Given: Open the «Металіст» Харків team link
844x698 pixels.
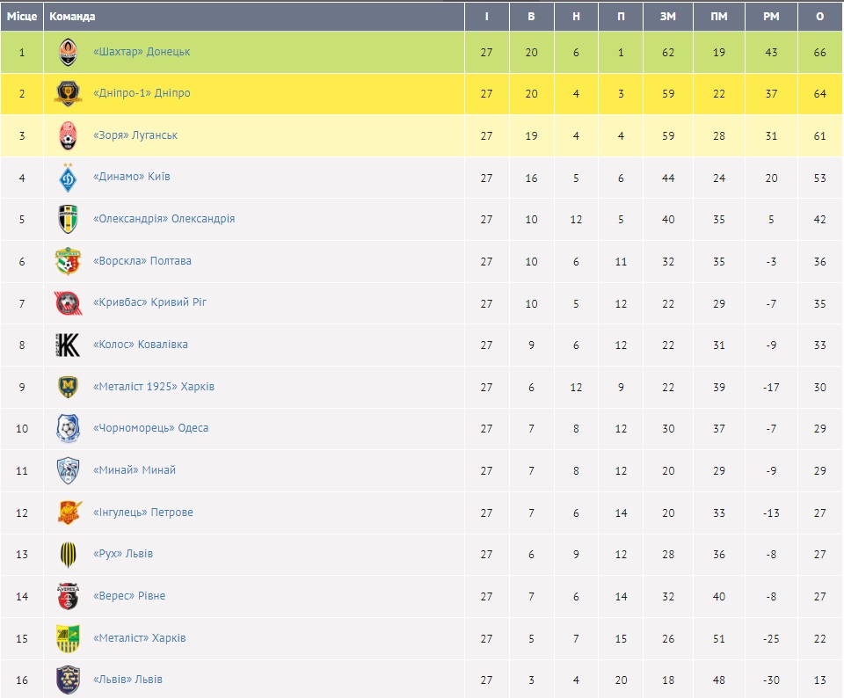Looking at the screenshot, I should [x=139, y=638].
